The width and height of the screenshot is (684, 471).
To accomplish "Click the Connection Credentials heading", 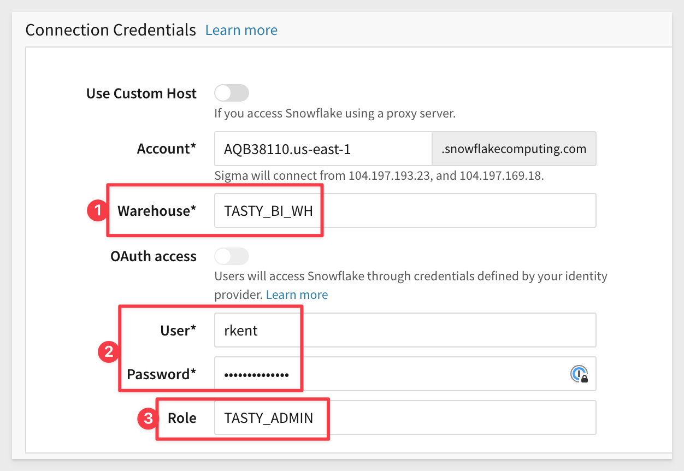I will pyautogui.click(x=111, y=30).
